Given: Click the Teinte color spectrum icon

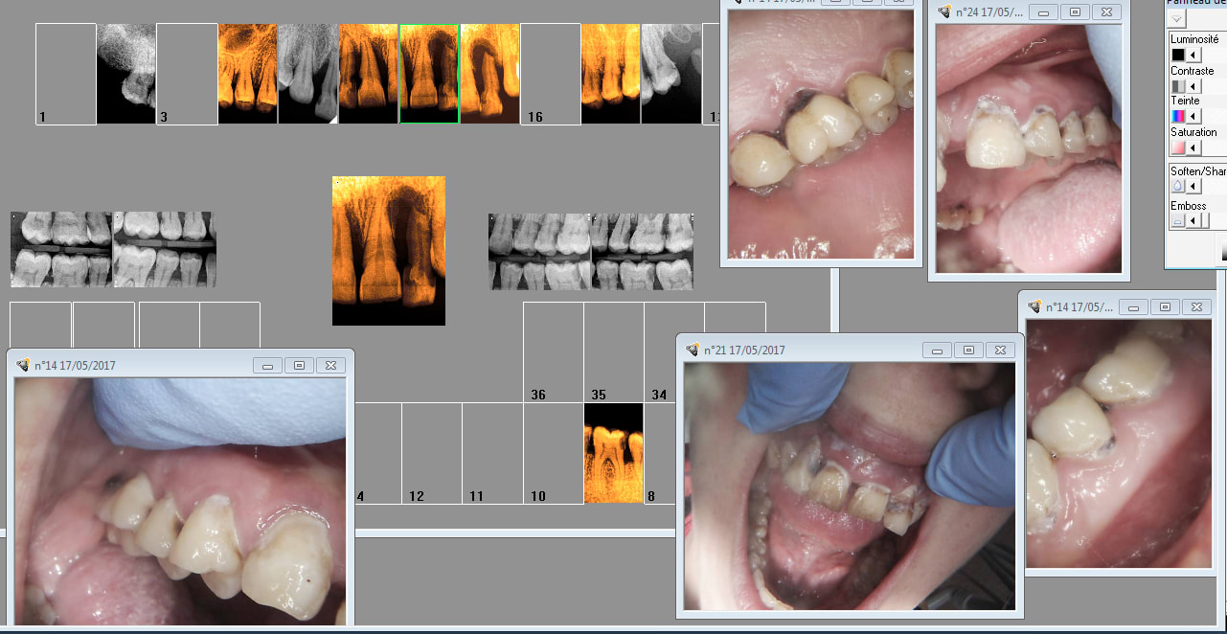Looking at the screenshot, I should (1178, 116).
